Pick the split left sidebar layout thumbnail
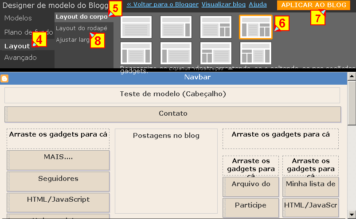This screenshot has width=356, height=219. click(x=216, y=53)
